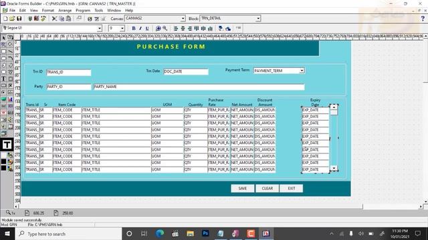Align text center
The height and width of the screenshot is (240, 428).
point(183,28)
